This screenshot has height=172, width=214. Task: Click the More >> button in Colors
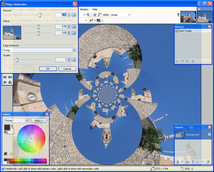click(x=39, y=121)
